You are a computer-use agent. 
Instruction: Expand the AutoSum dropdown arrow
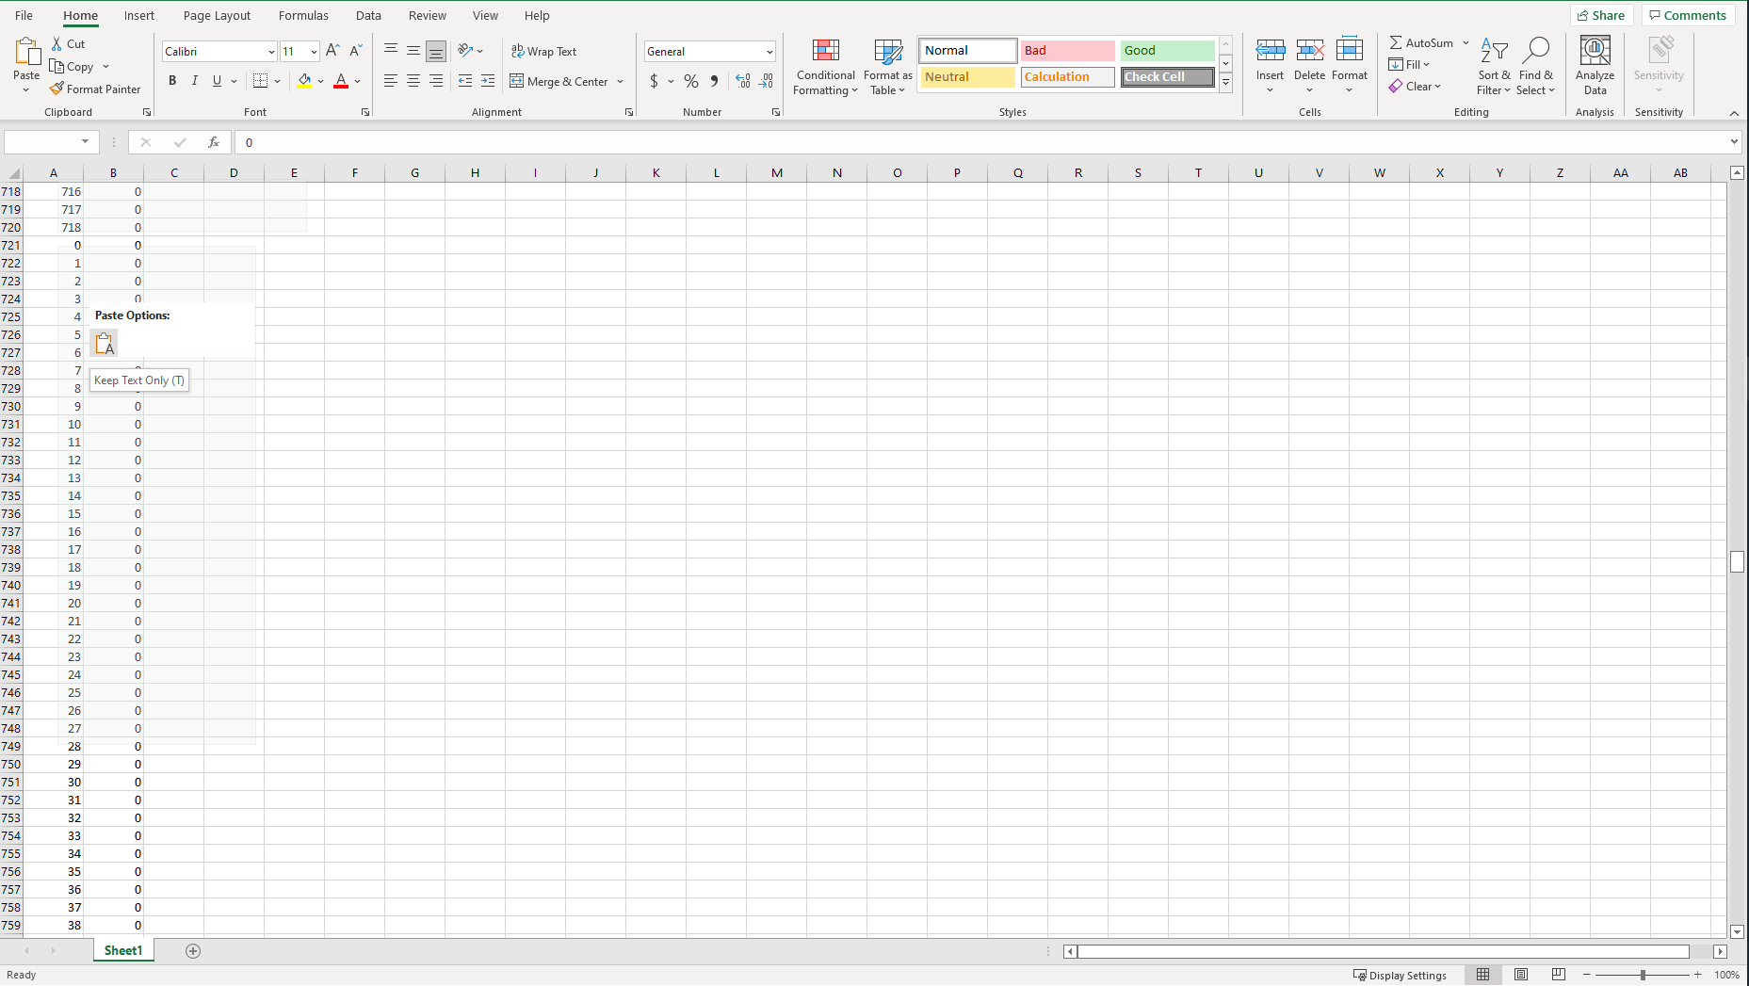point(1466,43)
